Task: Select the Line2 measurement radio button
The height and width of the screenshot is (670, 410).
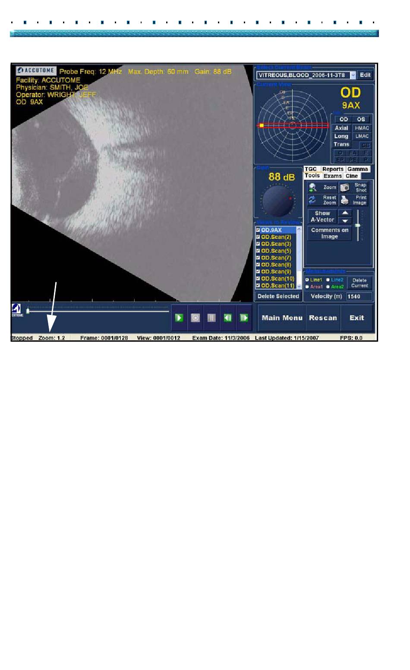Action: [328, 280]
